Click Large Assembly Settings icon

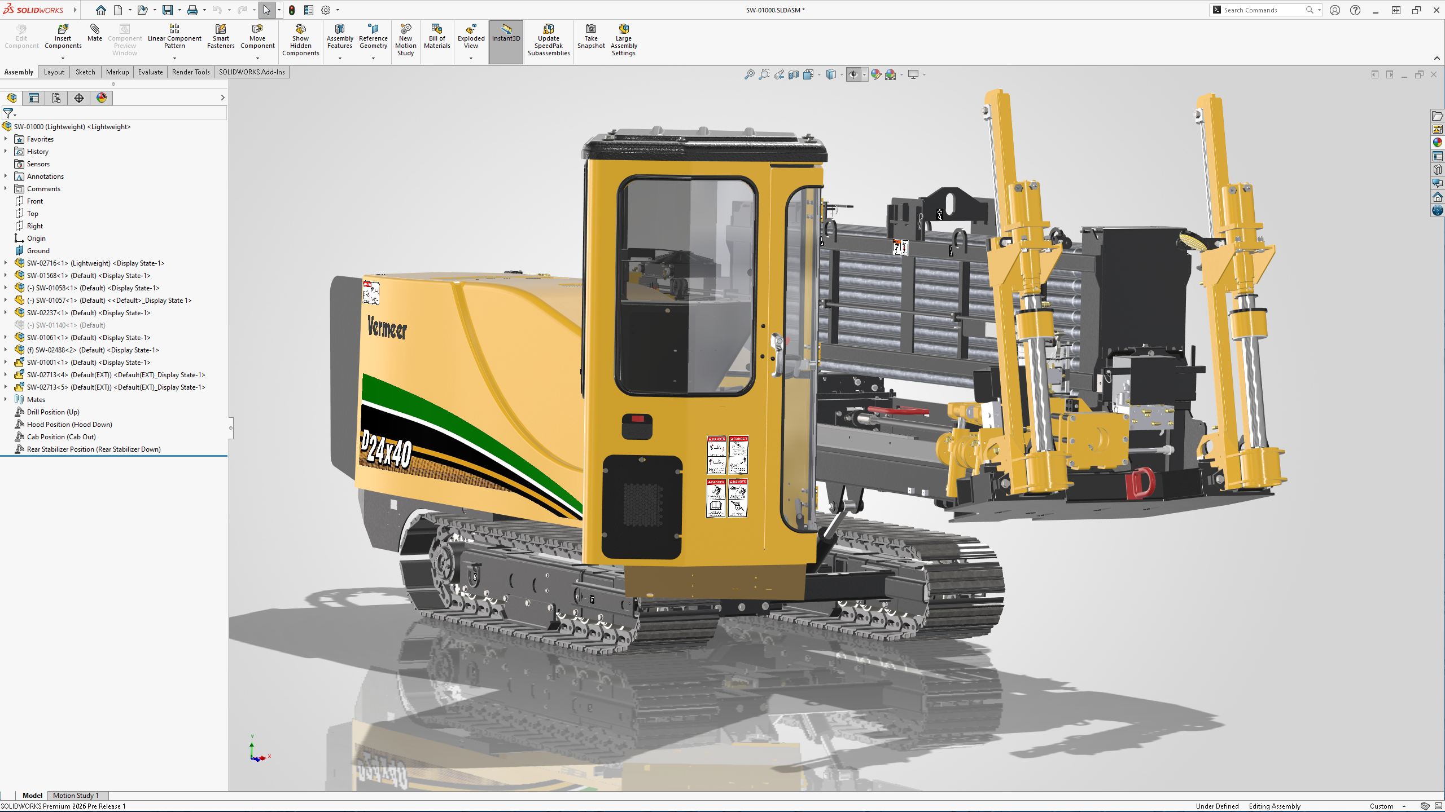[623, 29]
